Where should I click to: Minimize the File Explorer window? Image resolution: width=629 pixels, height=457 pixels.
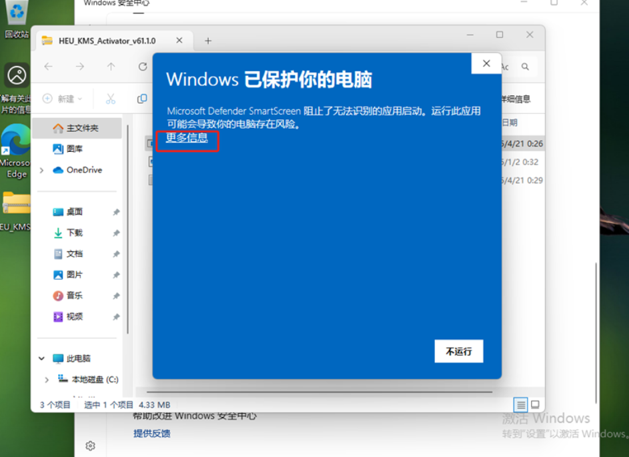(x=470, y=35)
